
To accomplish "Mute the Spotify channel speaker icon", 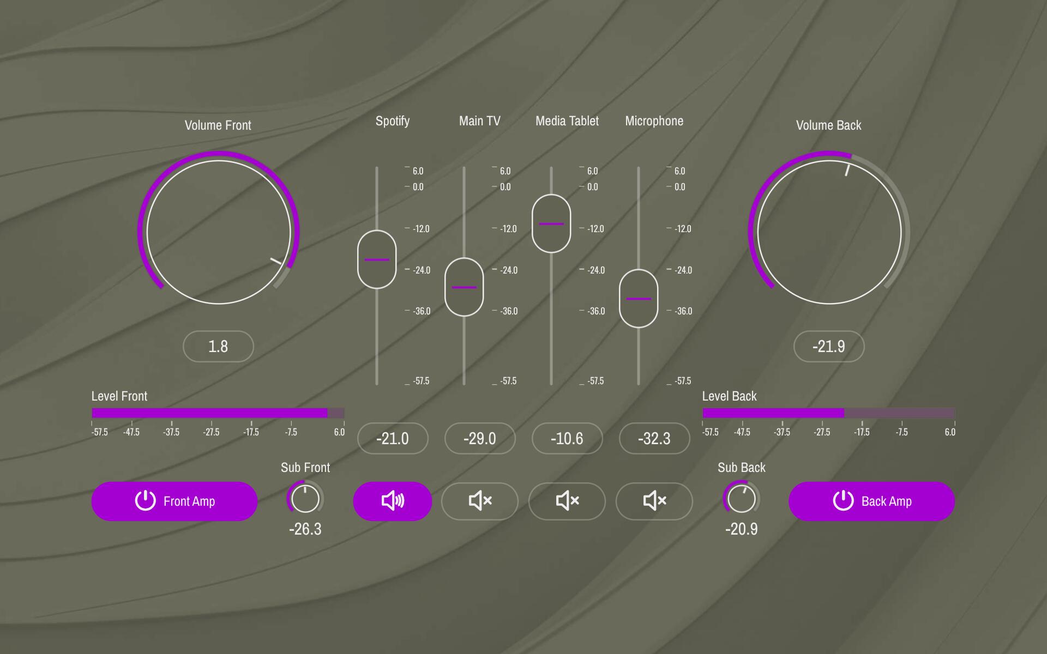I will (392, 501).
